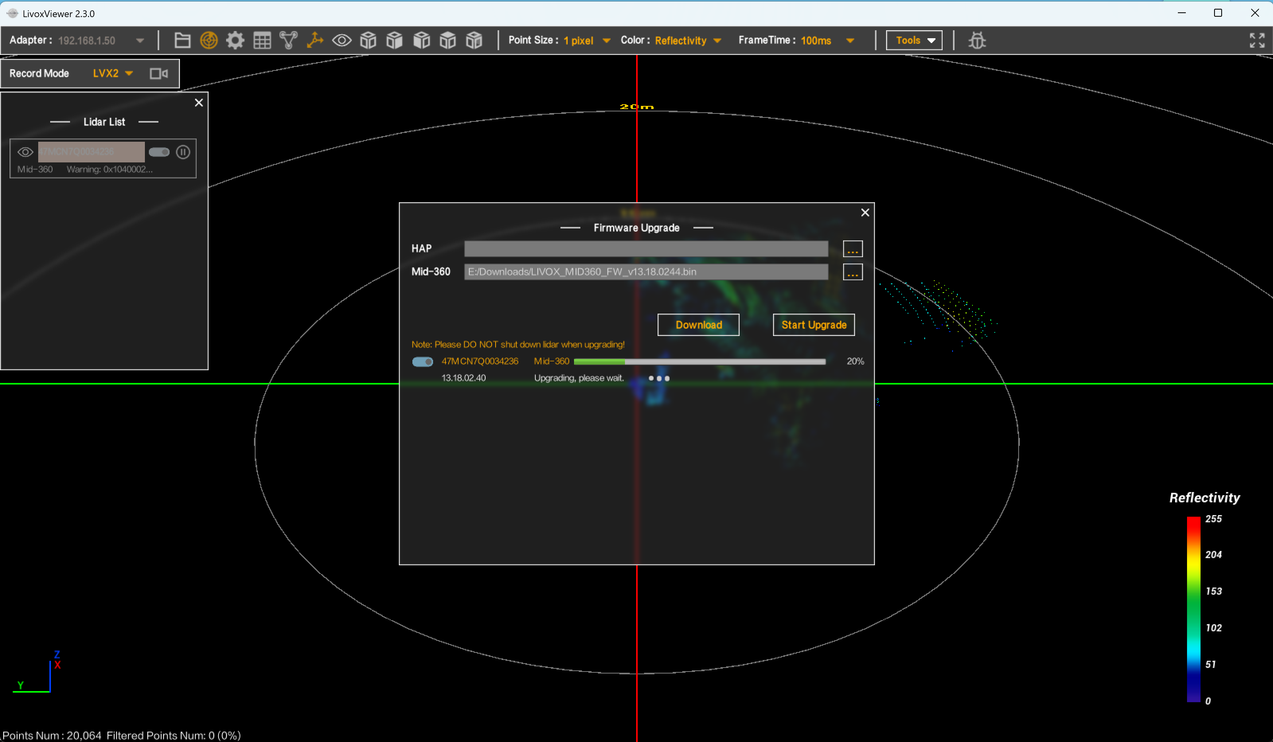Toggle the orange coordinate axes icon
Image resolution: width=1273 pixels, height=742 pixels.
point(315,41)
